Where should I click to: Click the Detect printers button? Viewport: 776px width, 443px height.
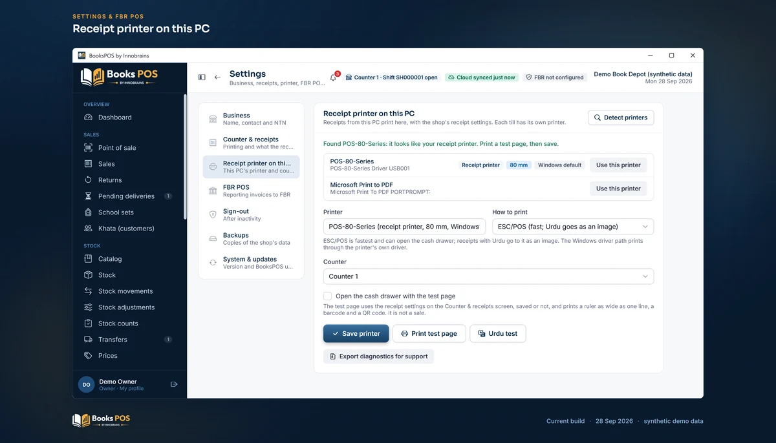coord(621,118)
